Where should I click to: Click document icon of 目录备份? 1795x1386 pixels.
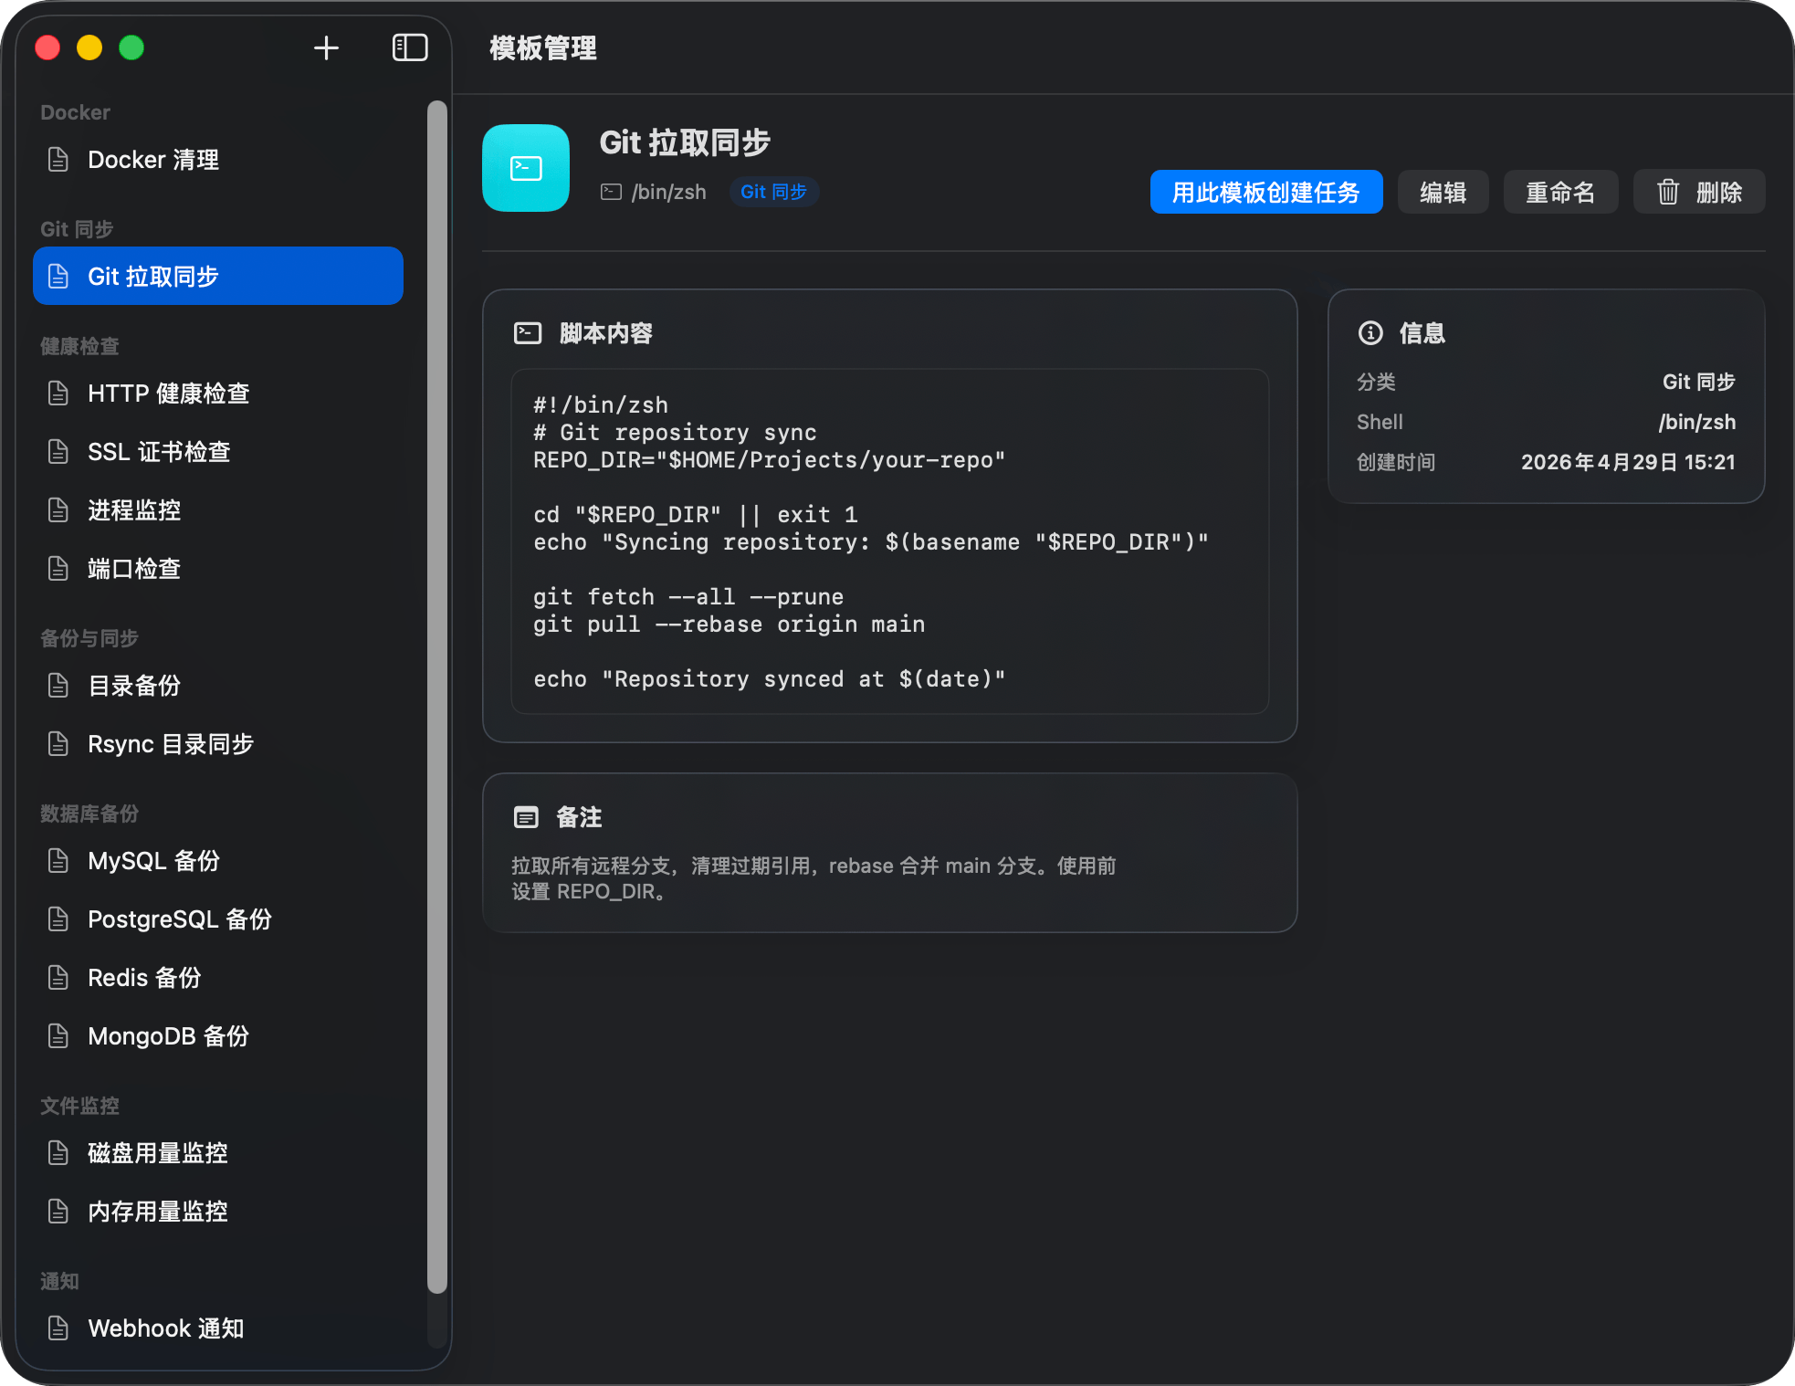pyautogui.click(x=58, y=686)
